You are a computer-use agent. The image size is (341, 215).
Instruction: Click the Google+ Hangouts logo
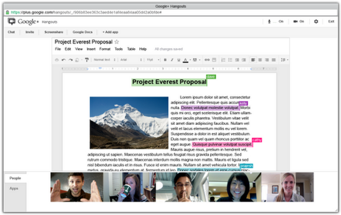click(32, 22)
